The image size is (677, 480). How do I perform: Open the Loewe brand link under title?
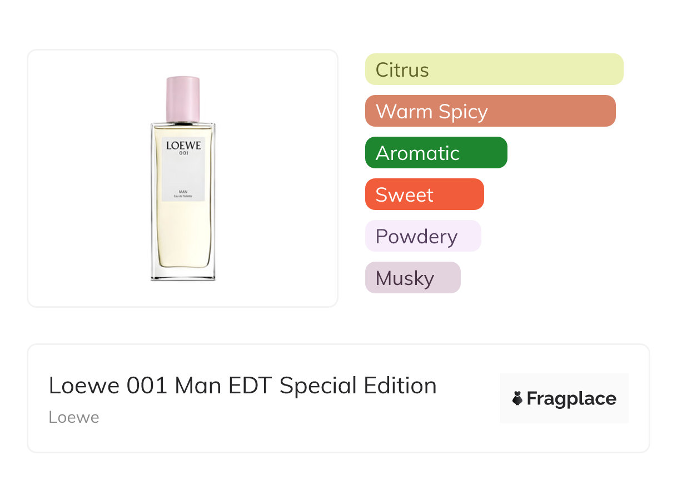click(74, 417)
